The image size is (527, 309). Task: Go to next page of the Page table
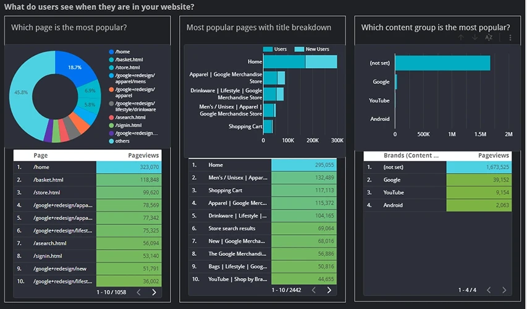tap(154, 292)
